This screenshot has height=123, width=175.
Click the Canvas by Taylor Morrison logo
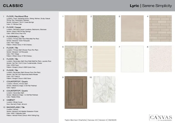[x=161, y=118]
